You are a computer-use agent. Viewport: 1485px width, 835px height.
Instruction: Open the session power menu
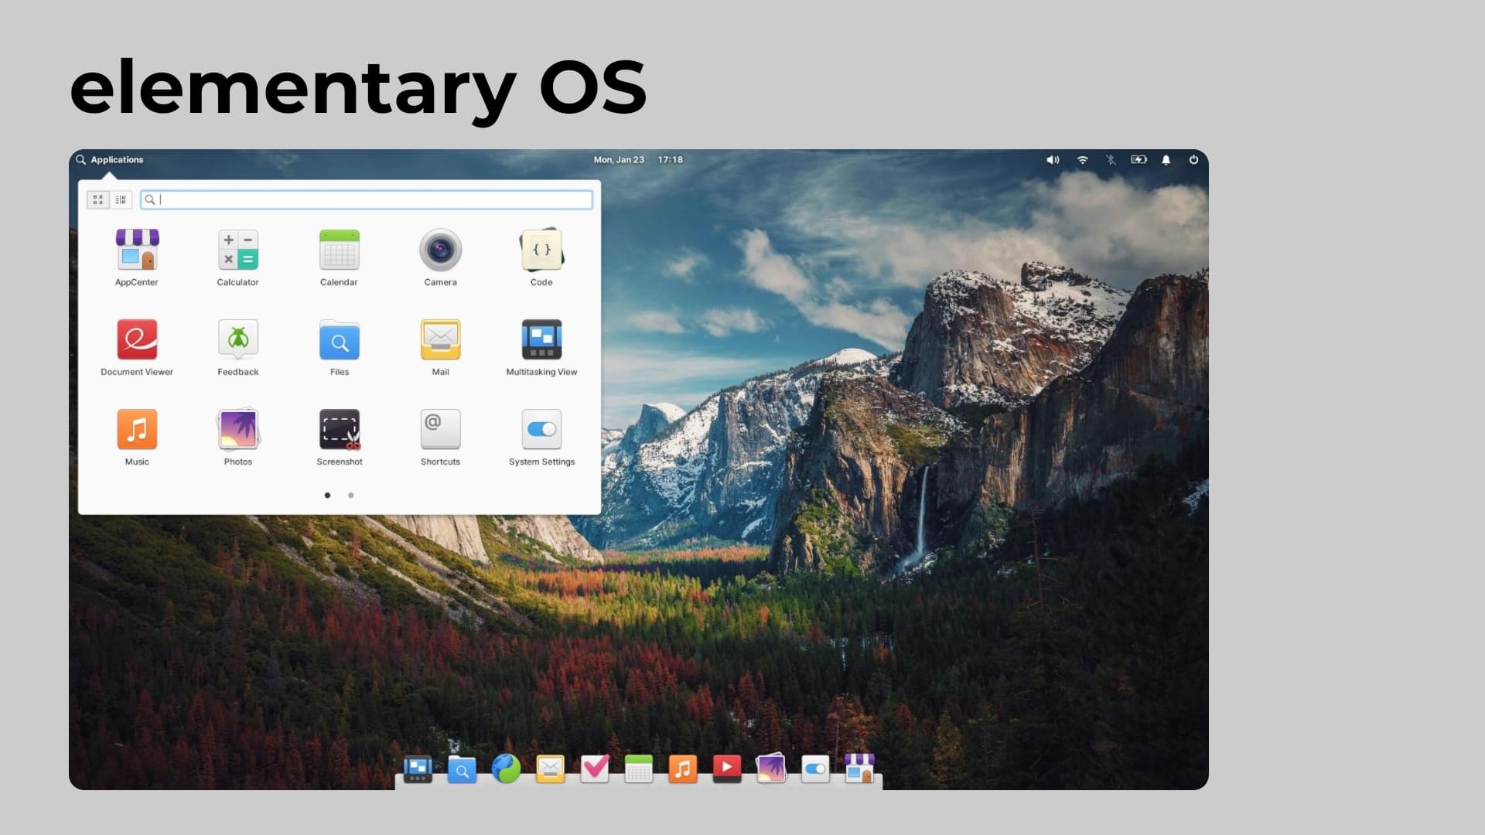[1193, 159]
